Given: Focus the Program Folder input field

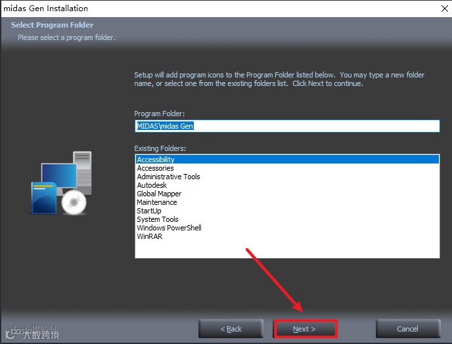Looking at the screenshot, I should [x=287, y=126].
